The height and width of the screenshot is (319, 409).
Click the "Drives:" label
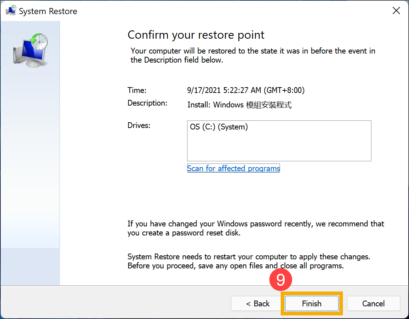pyautogui.click(x=139, y=126)
